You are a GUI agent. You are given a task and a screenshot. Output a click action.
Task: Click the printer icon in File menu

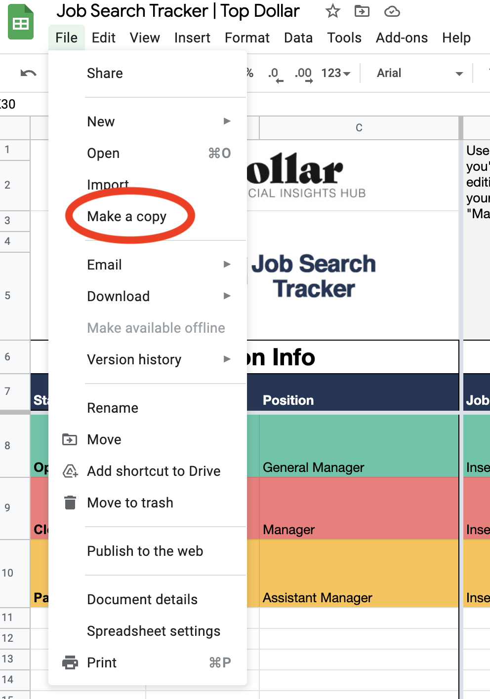(x=70, y=662)
